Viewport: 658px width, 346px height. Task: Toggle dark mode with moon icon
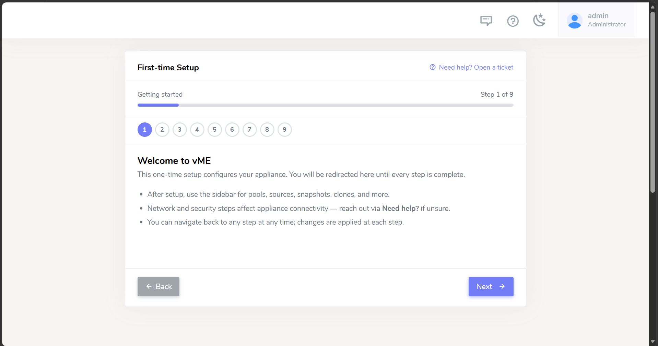539,20
